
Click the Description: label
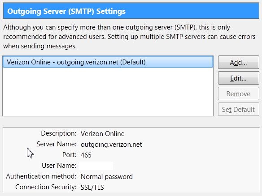[58, 133]
